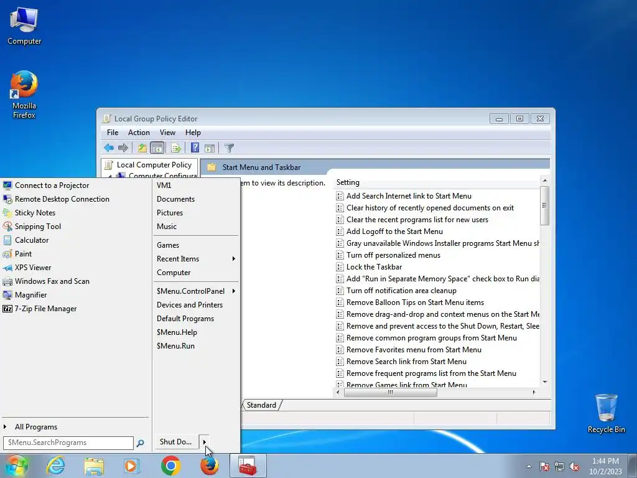The image size is (637, 478).
Task: Open the Help menu
Action: (193, 133)
